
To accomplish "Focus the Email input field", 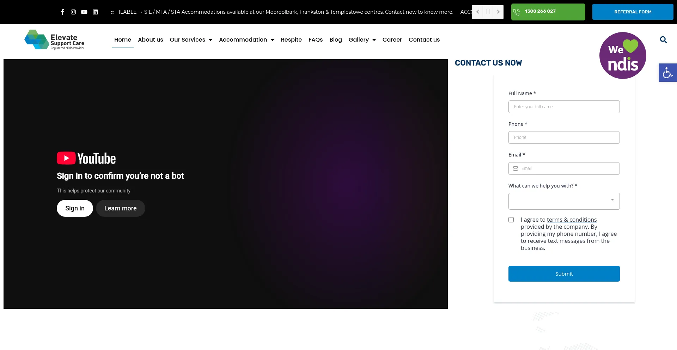I will coord(564,168).
